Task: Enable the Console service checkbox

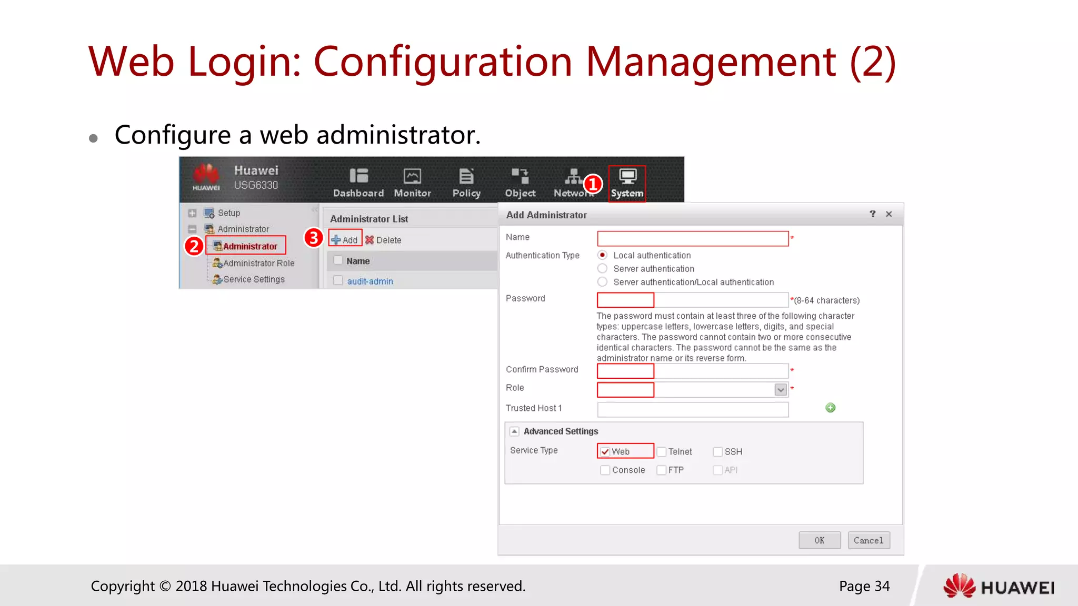Action: (605, 470)
